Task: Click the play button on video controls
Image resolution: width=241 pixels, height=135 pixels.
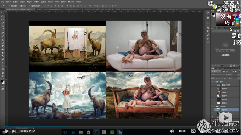Action: click(6, 131)
